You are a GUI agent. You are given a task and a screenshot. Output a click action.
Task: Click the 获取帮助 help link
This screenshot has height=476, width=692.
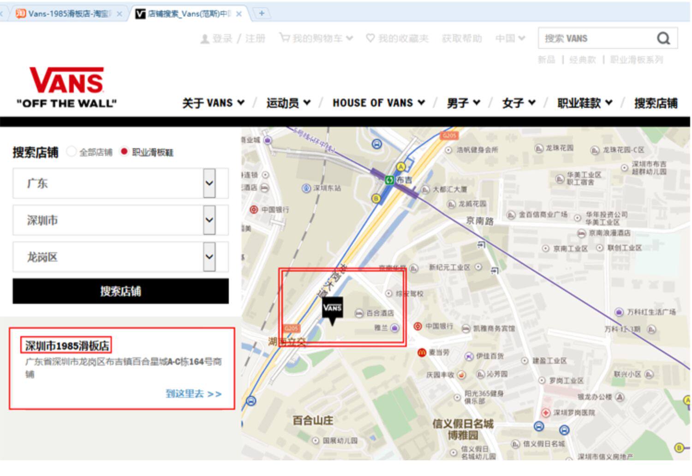(x=462, y=38)
